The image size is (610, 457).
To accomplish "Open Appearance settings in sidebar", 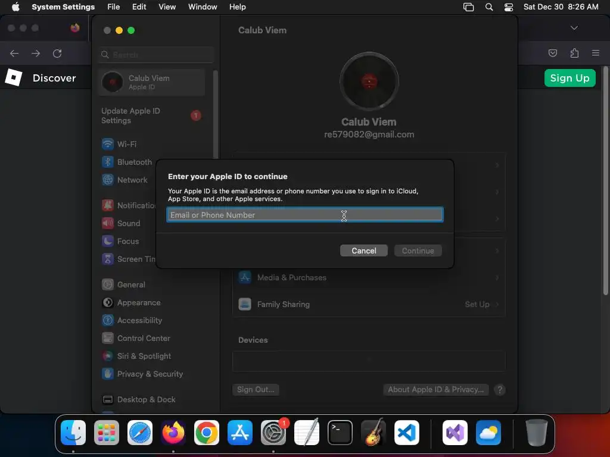I will (x=139, y=302).
